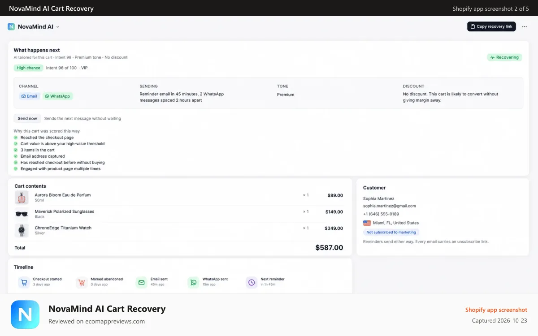Click the United States flag icon
538x336 pixels.
pos(367,223)
